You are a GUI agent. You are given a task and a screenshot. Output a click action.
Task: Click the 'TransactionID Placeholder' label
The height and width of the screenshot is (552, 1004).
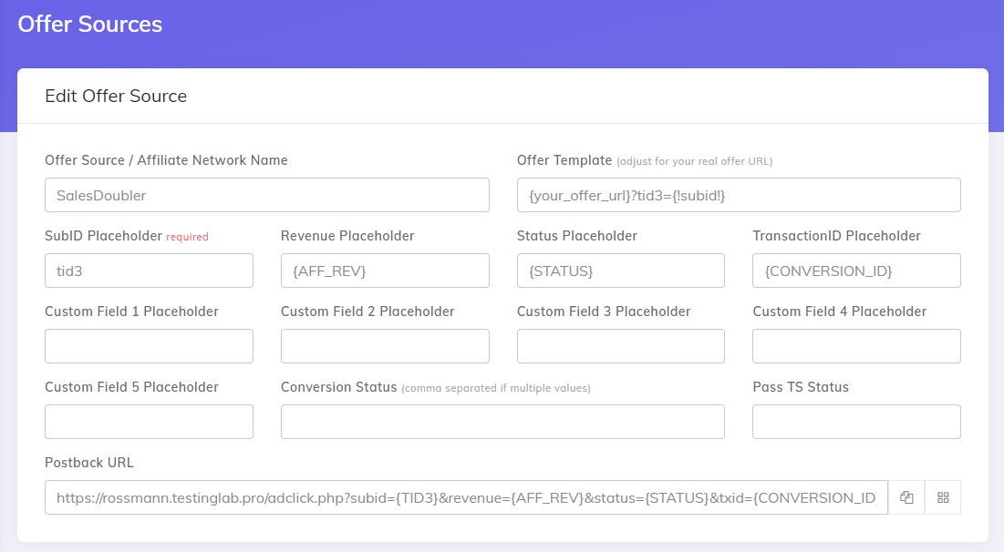click(x=836, y=236)
